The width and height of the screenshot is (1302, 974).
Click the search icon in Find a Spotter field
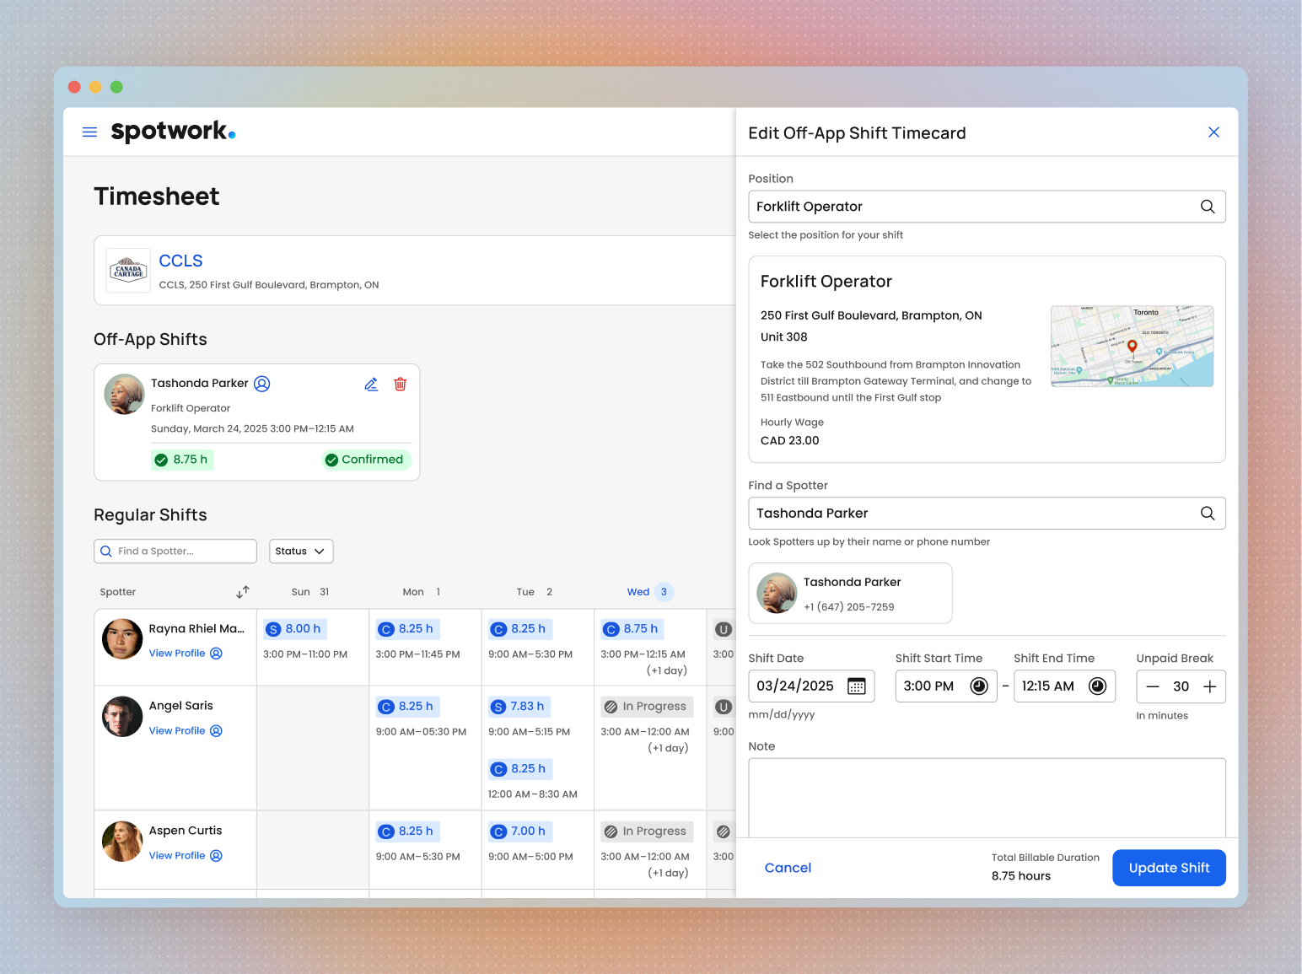(x=1208, y=513)
